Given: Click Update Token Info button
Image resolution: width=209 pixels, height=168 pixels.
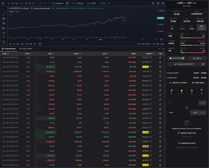Looking at the screenshot, I should [x=187, y=133].
